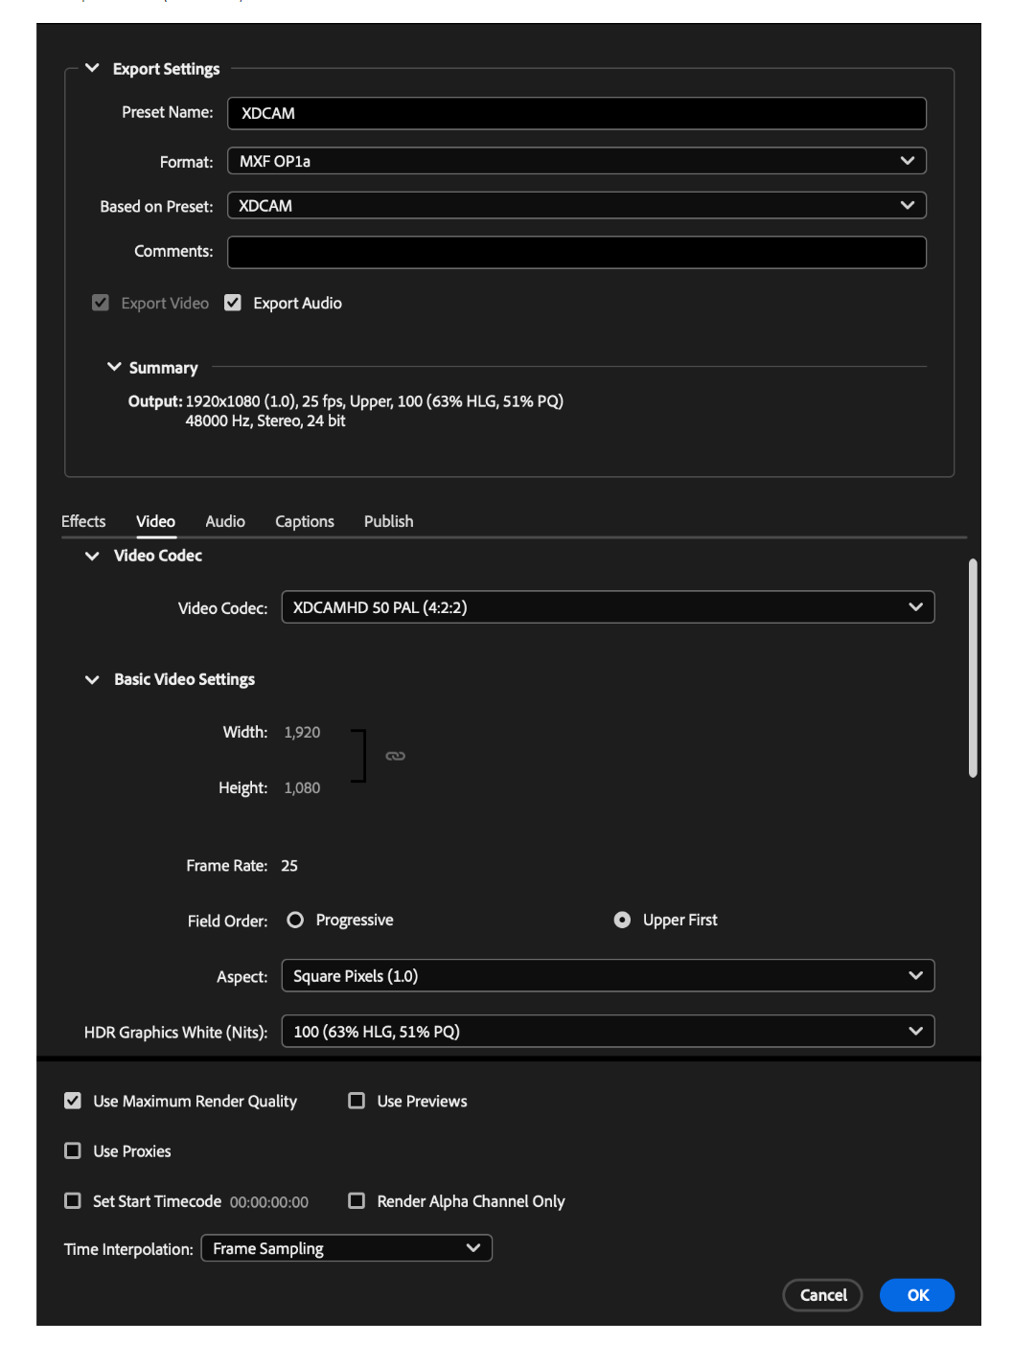The height and width of the screenshot is (1366, 1013).
Task: Open the Format dropdown showing MXF OP1a
Action: point(576,161)
